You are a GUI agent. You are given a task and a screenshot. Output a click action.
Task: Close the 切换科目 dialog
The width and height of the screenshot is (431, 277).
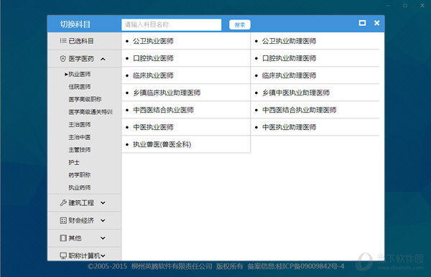tap(377, 23)
